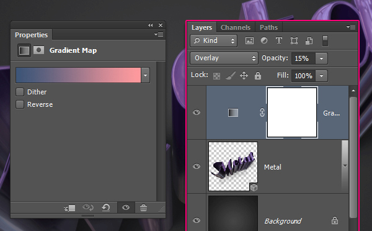Click the reset to adjustment defaults icon
Viewport: 372px width, 231px height.
click(106, 207)
